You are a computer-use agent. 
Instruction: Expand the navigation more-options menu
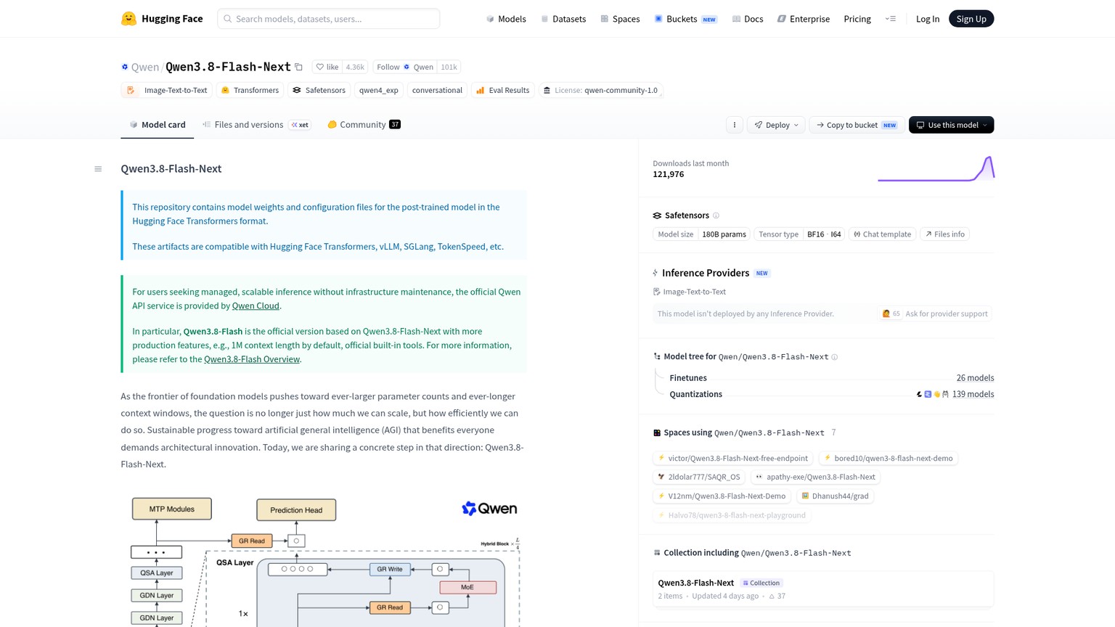[891, 19]
